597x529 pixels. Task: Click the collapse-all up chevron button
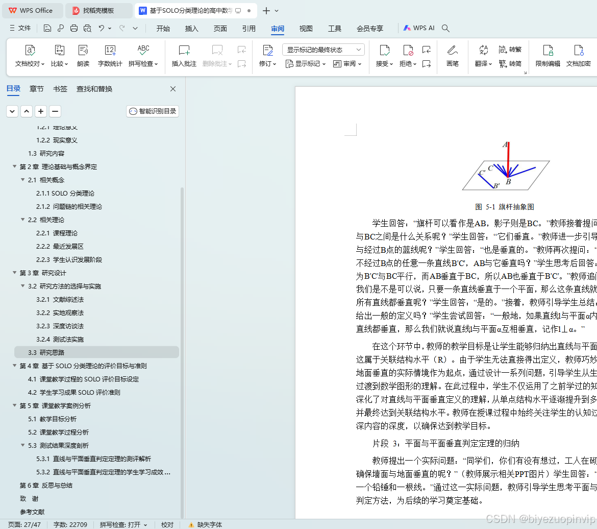coord(27,111)
